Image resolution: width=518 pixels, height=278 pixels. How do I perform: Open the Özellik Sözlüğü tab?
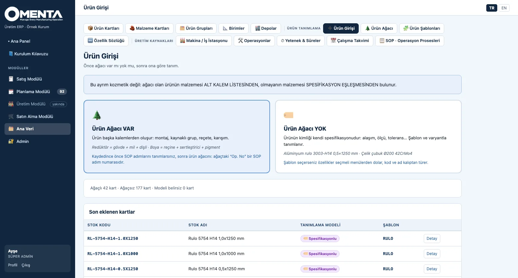(x=106, y=40)
